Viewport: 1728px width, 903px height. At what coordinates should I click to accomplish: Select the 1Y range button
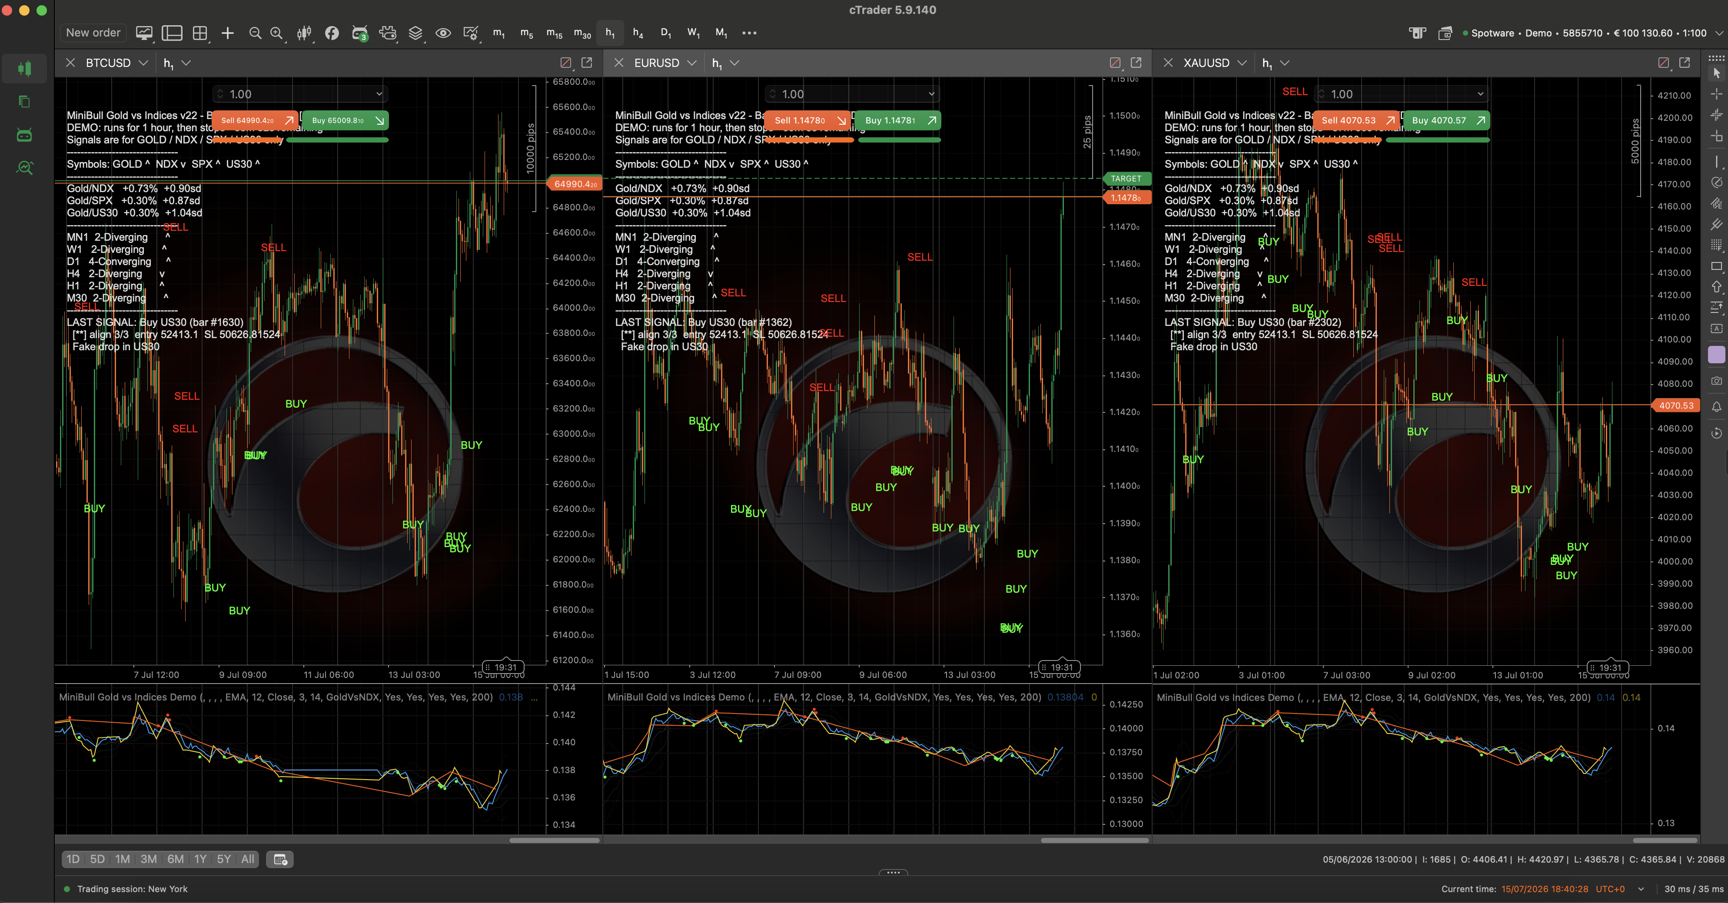pos(200,860)
